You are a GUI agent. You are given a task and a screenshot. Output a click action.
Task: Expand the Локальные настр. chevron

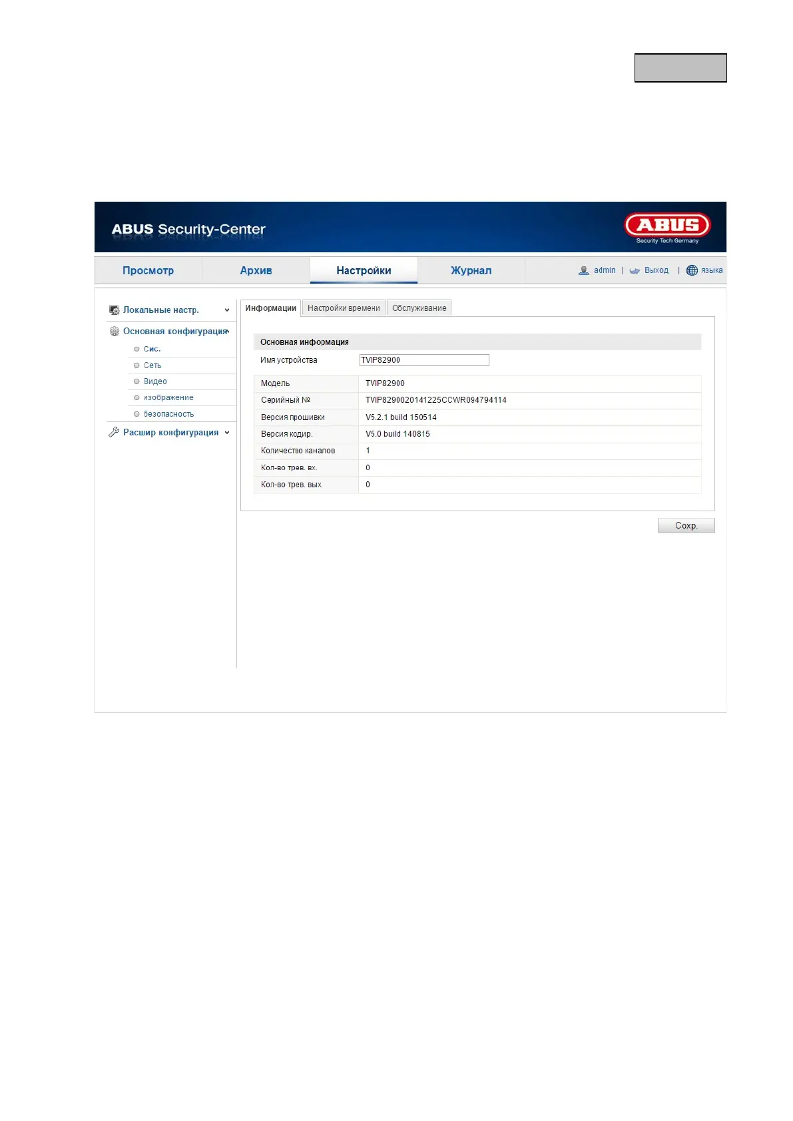[x=227, y=310]
